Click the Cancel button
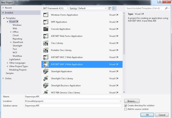The height and width of the screenshot is (118, 172). click(162, 115)
